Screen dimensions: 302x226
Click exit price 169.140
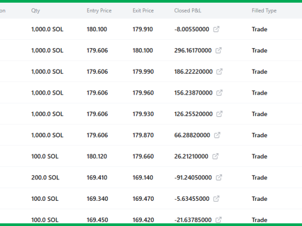click(143, 178)
